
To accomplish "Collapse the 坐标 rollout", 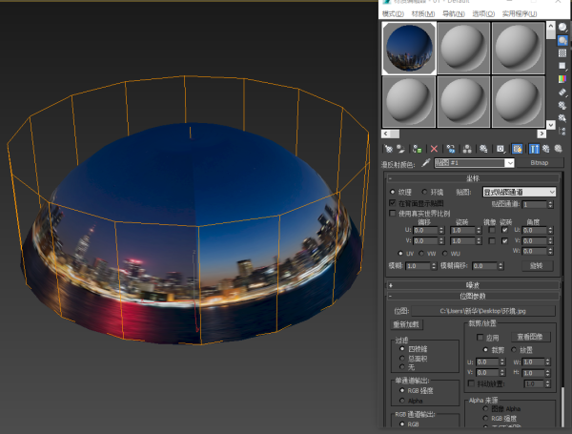I will (473, 178).
